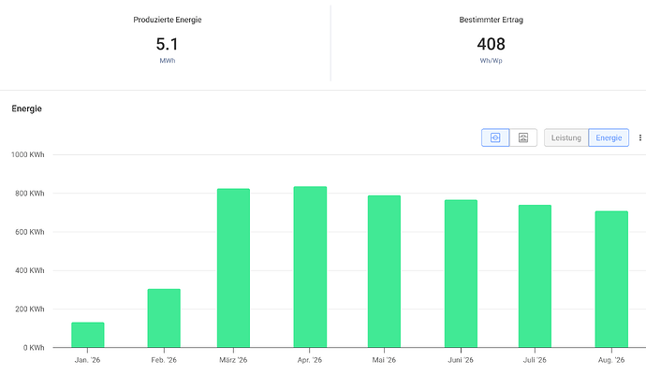Select the Apr. '26 bar

coord(310,267)
